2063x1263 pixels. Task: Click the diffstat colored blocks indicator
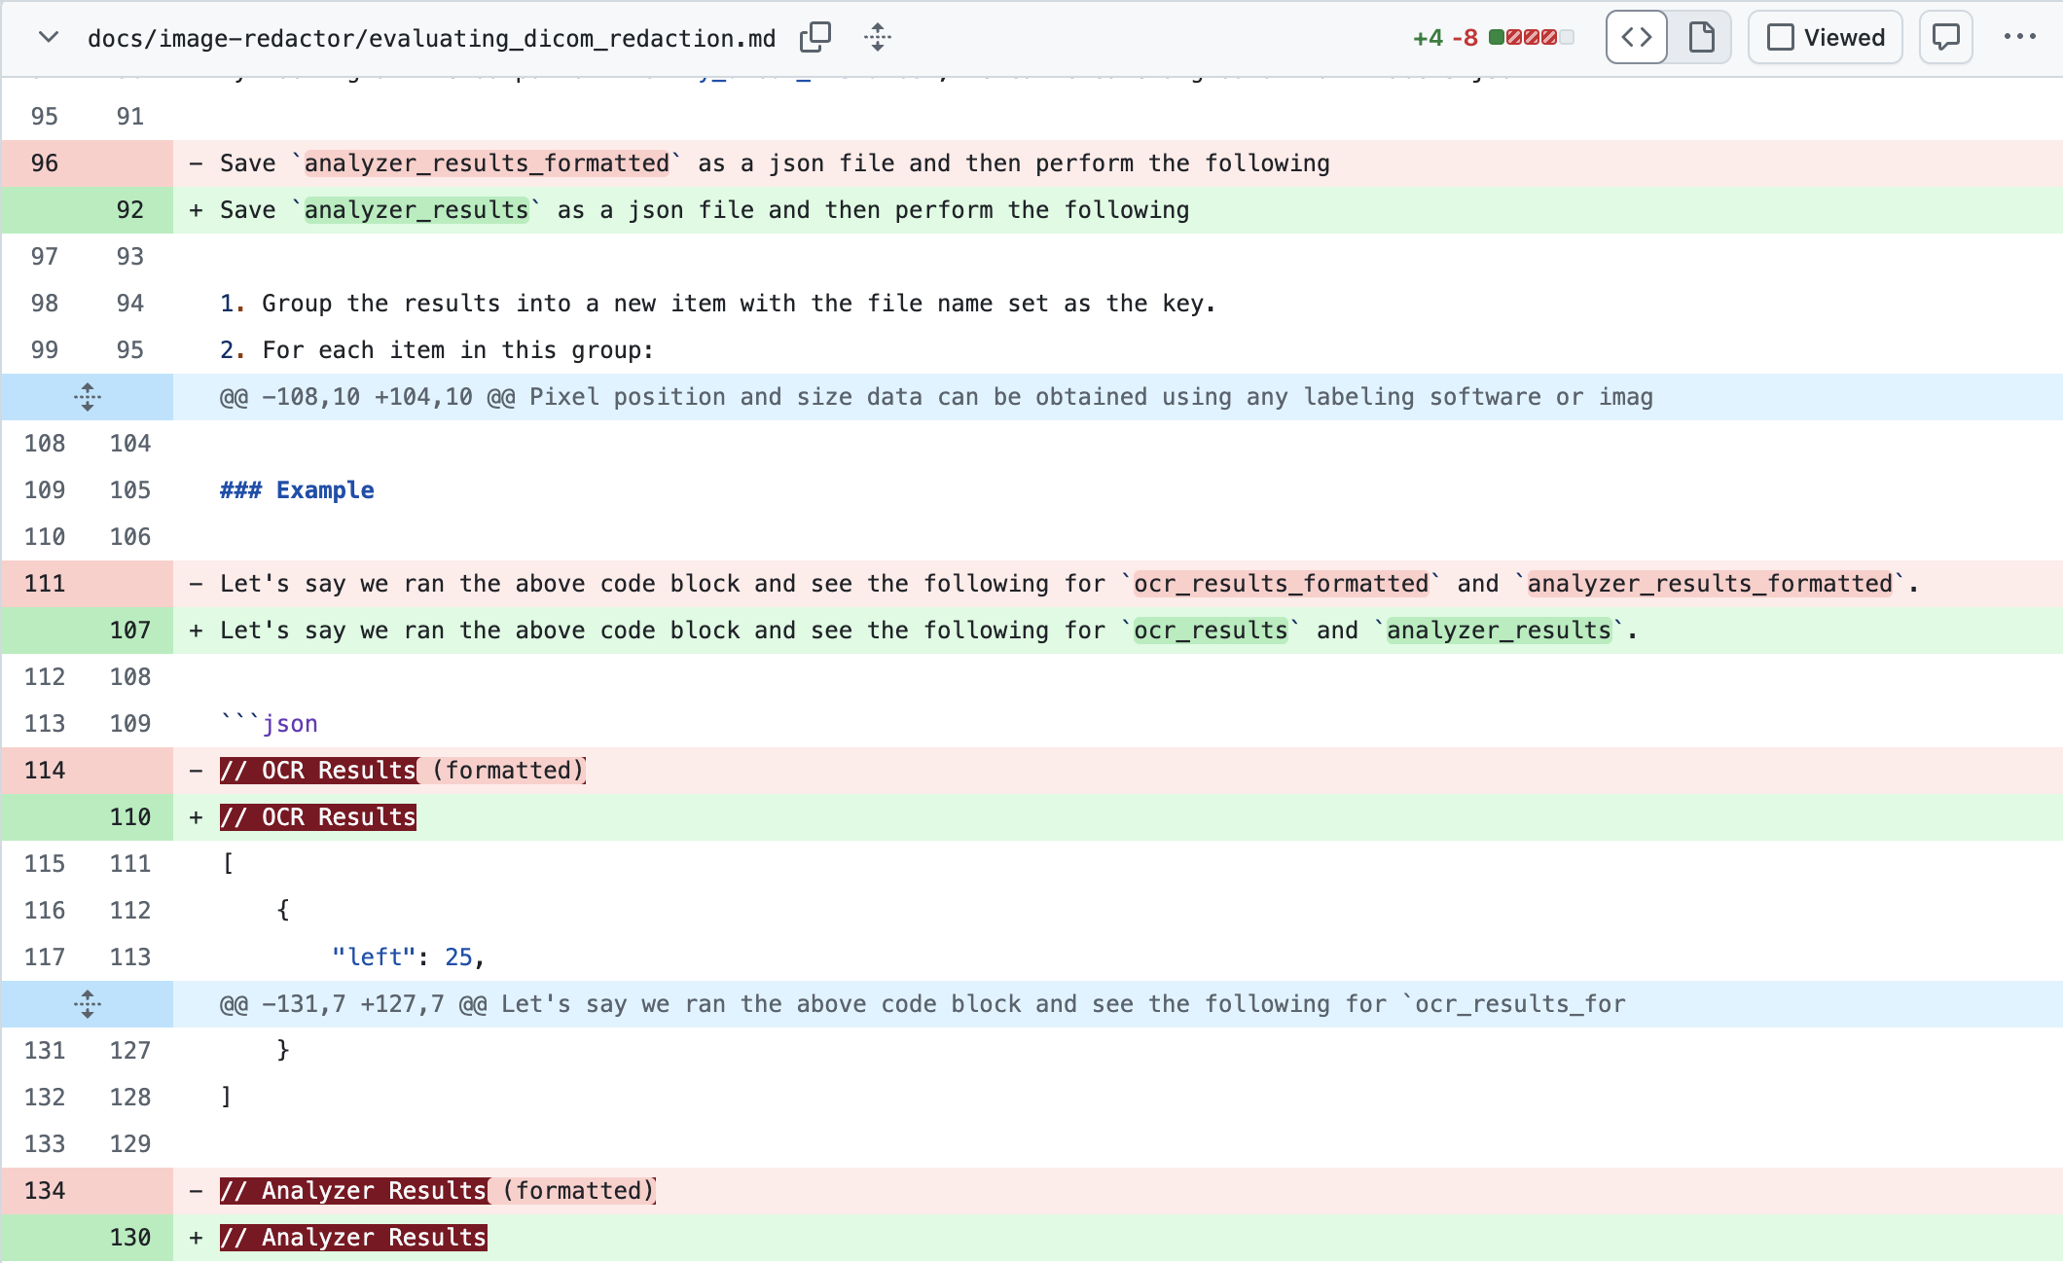point(1532,38)
